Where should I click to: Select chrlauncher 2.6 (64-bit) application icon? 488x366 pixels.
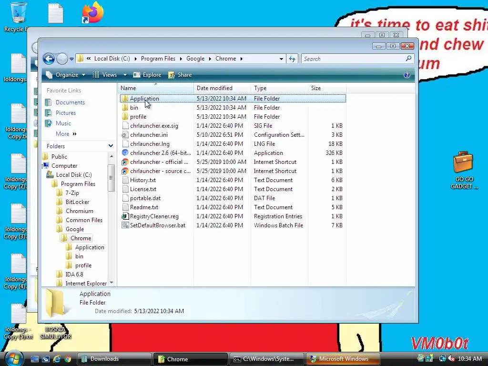click(125, 153)
